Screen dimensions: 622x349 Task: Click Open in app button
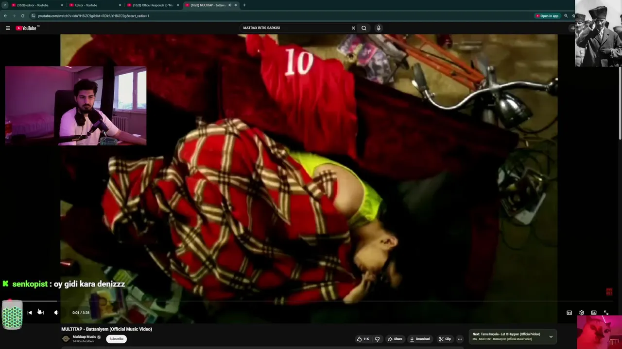[547, 16]
